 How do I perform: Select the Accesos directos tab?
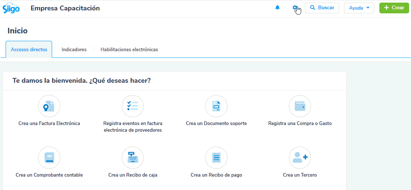[x=29, y=49]
